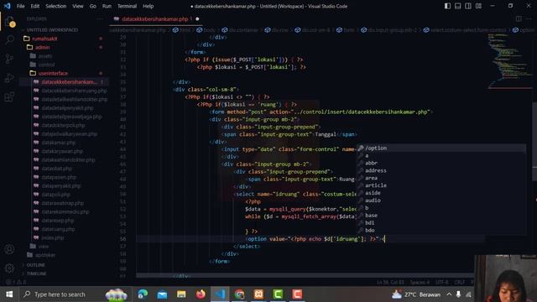Viewport: 537px width, 302px height.
Task: Expand the control folder
Action: [47, 65]
